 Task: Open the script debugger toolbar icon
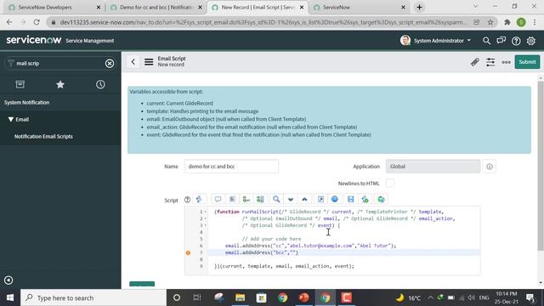coord(365,199)
